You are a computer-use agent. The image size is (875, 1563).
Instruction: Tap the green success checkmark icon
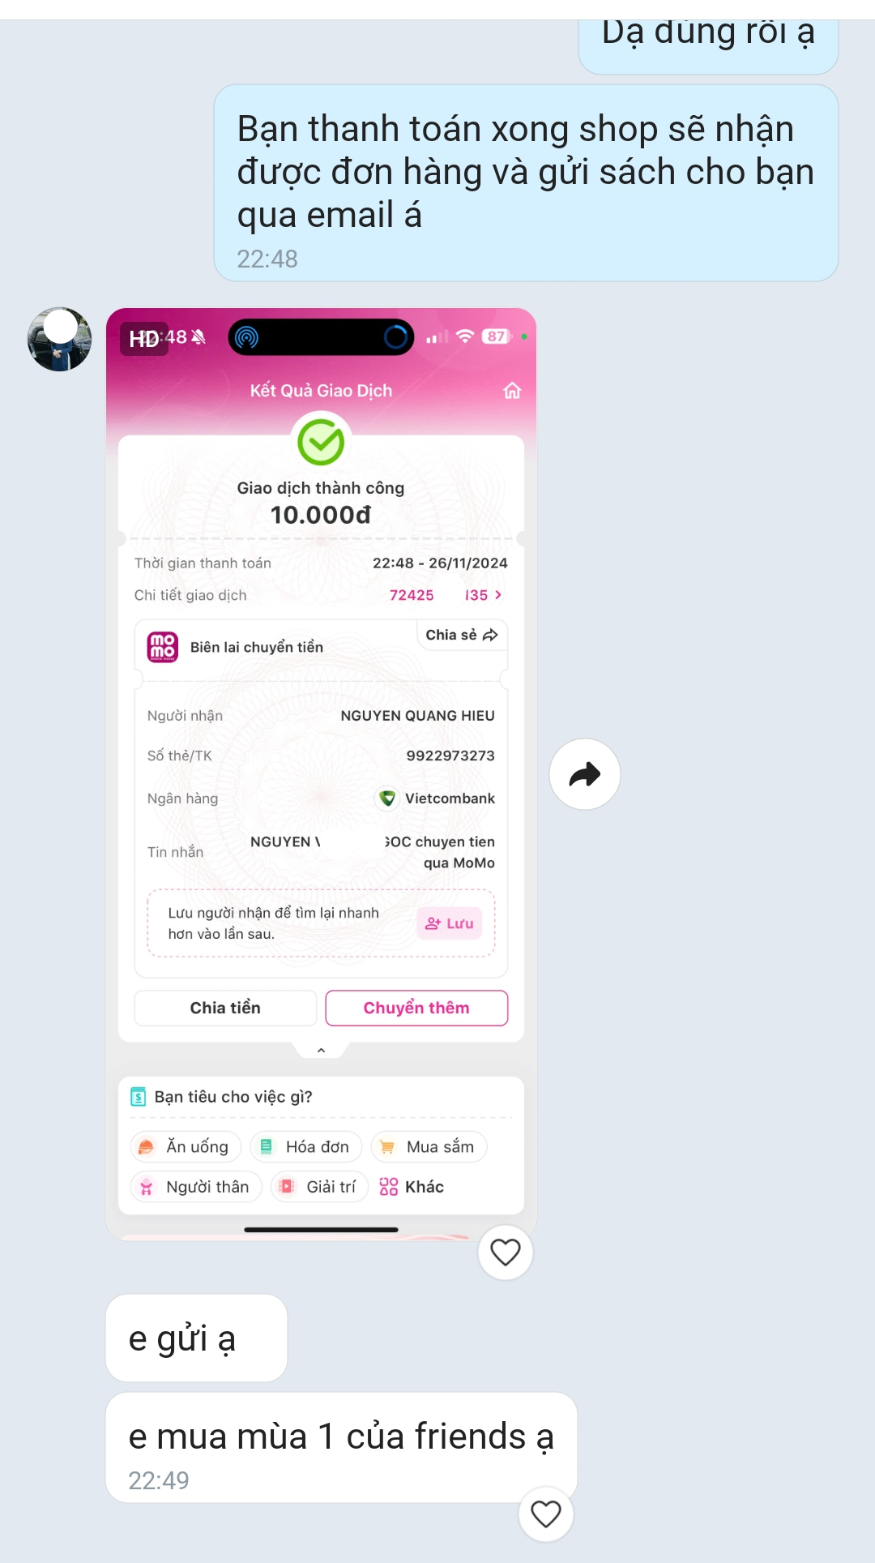coord(321,443)
